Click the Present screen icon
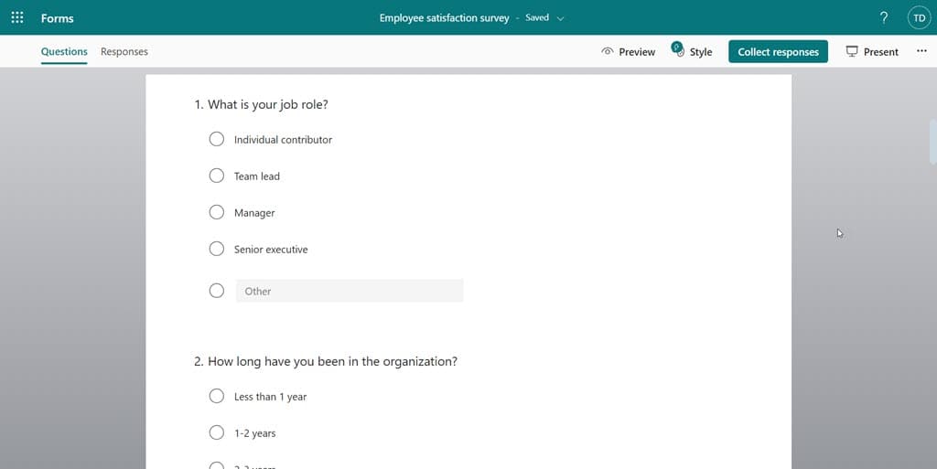Screen dimensions: 937x469 (852, 52)
